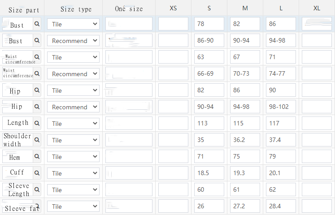Click search icon in the Bust Tile row
Image resolution: width=335 pixels, height=215 pixels.
pos(37,24)
